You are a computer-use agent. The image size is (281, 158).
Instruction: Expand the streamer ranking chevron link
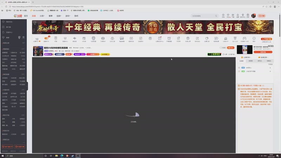click(246, 57)
